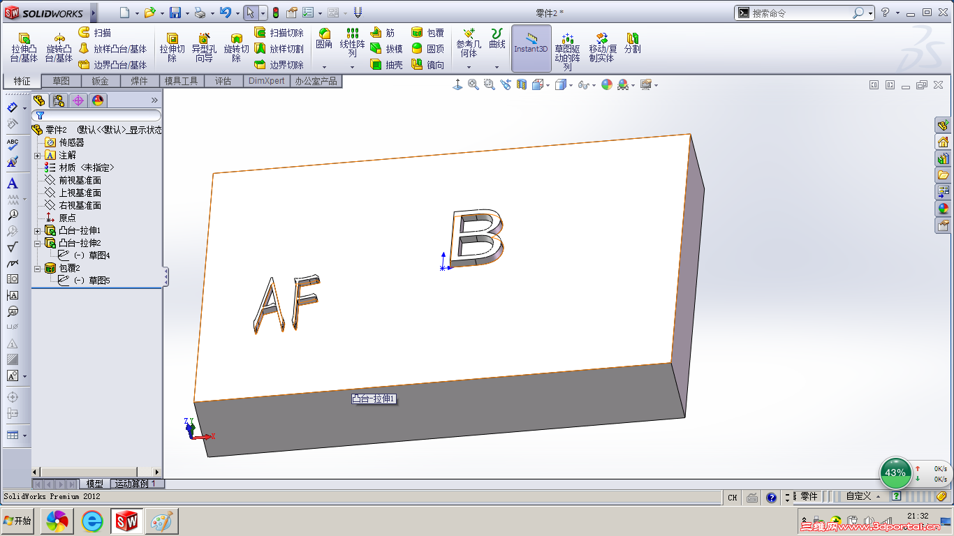Image resolution: width=954 pixels, height=536 pixels.
Task: Open the DisplayManager color-ball tab icon
Action: tap(97, 100)
